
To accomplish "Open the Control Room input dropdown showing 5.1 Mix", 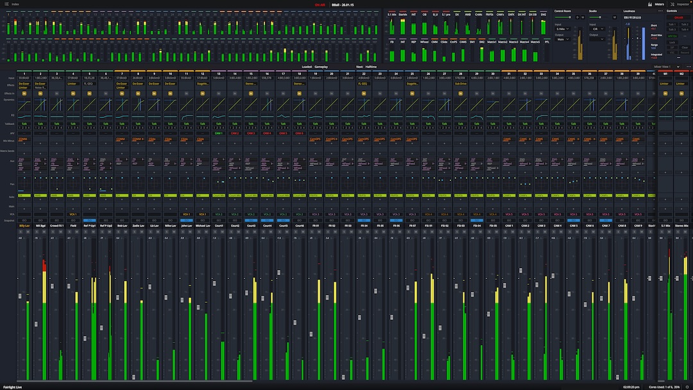I will pos(562,29).
